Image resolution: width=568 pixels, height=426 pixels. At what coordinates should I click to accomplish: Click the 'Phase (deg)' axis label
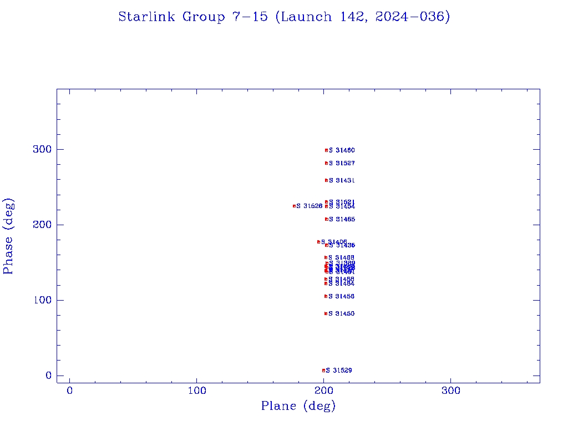click(8, 236)
